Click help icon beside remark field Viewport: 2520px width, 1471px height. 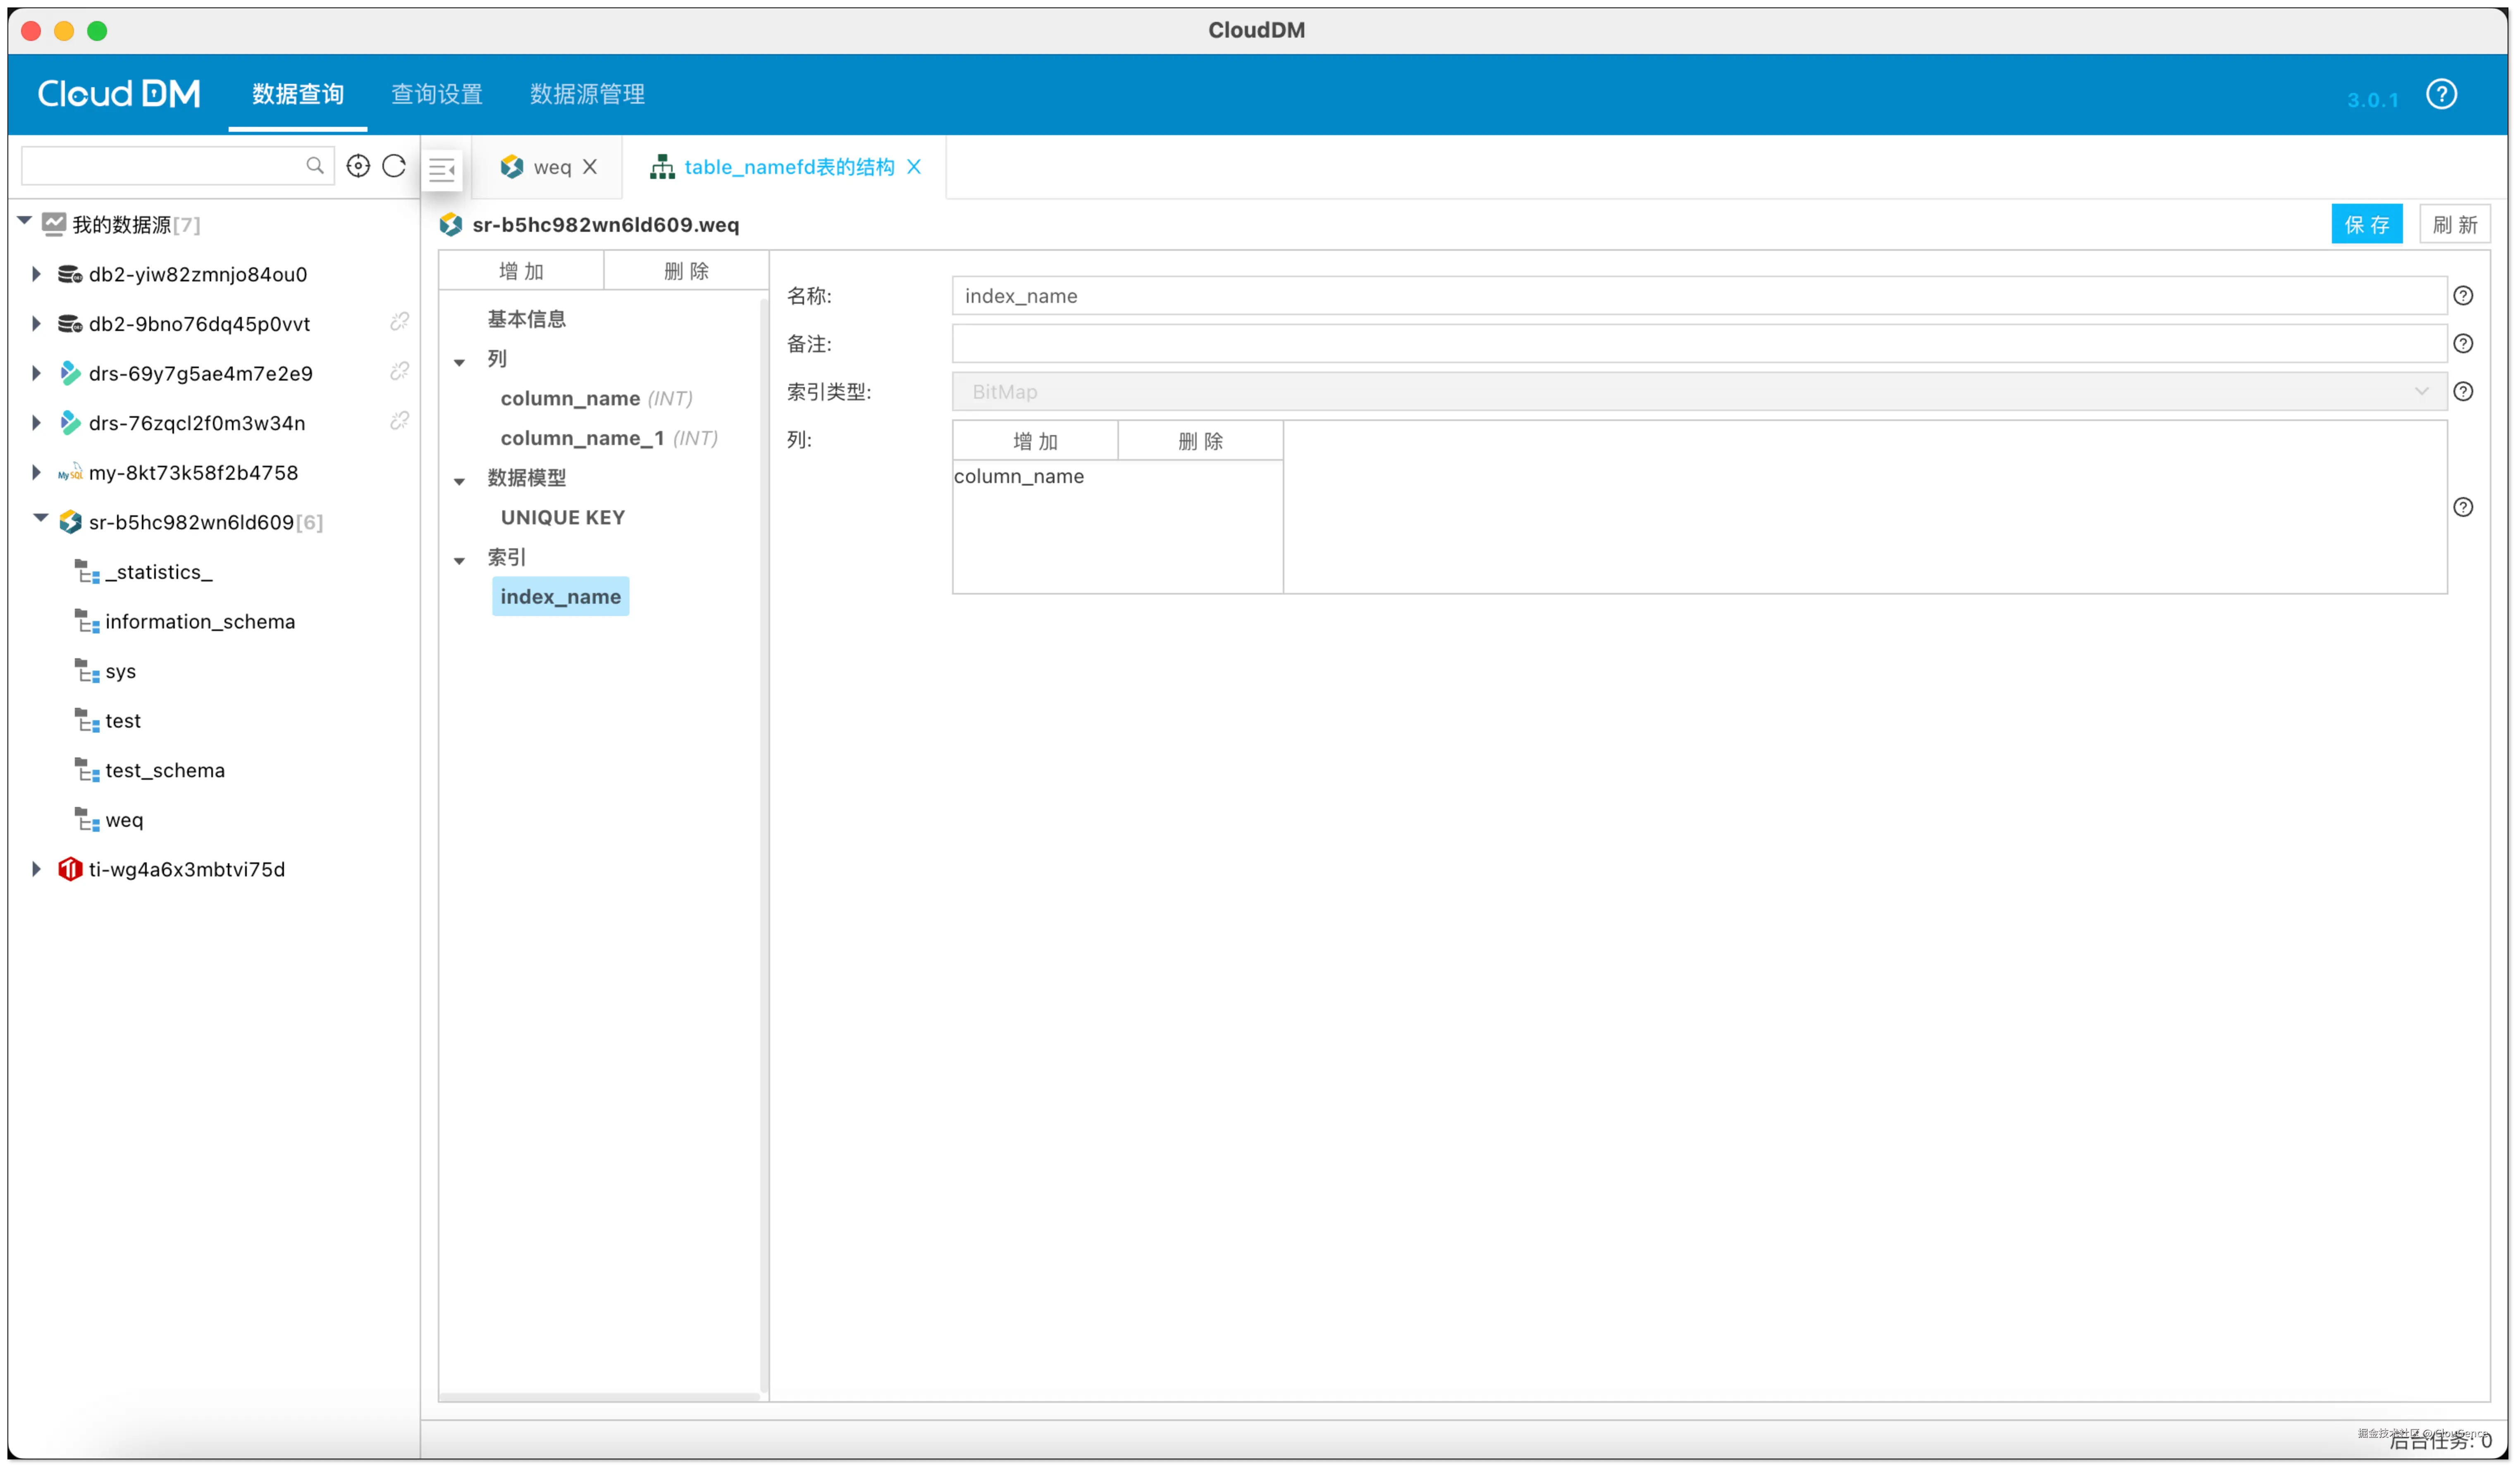[x=2463, y=344]
